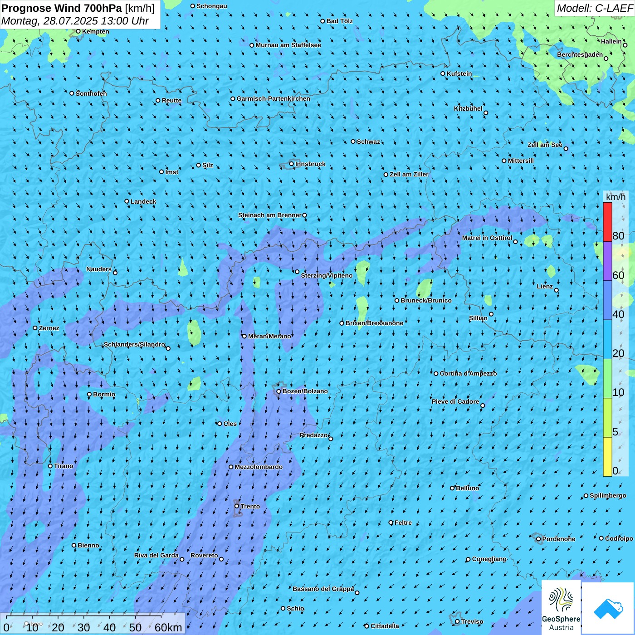635x635 pixels.
Task: Click the 'Zell am Ziller' label
Action: [409, 174]
